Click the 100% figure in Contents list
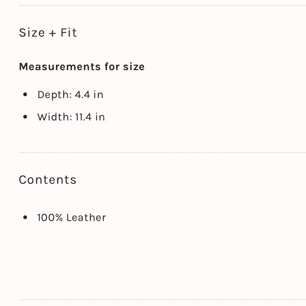The image size is (306, 306). tap(50, 217)
